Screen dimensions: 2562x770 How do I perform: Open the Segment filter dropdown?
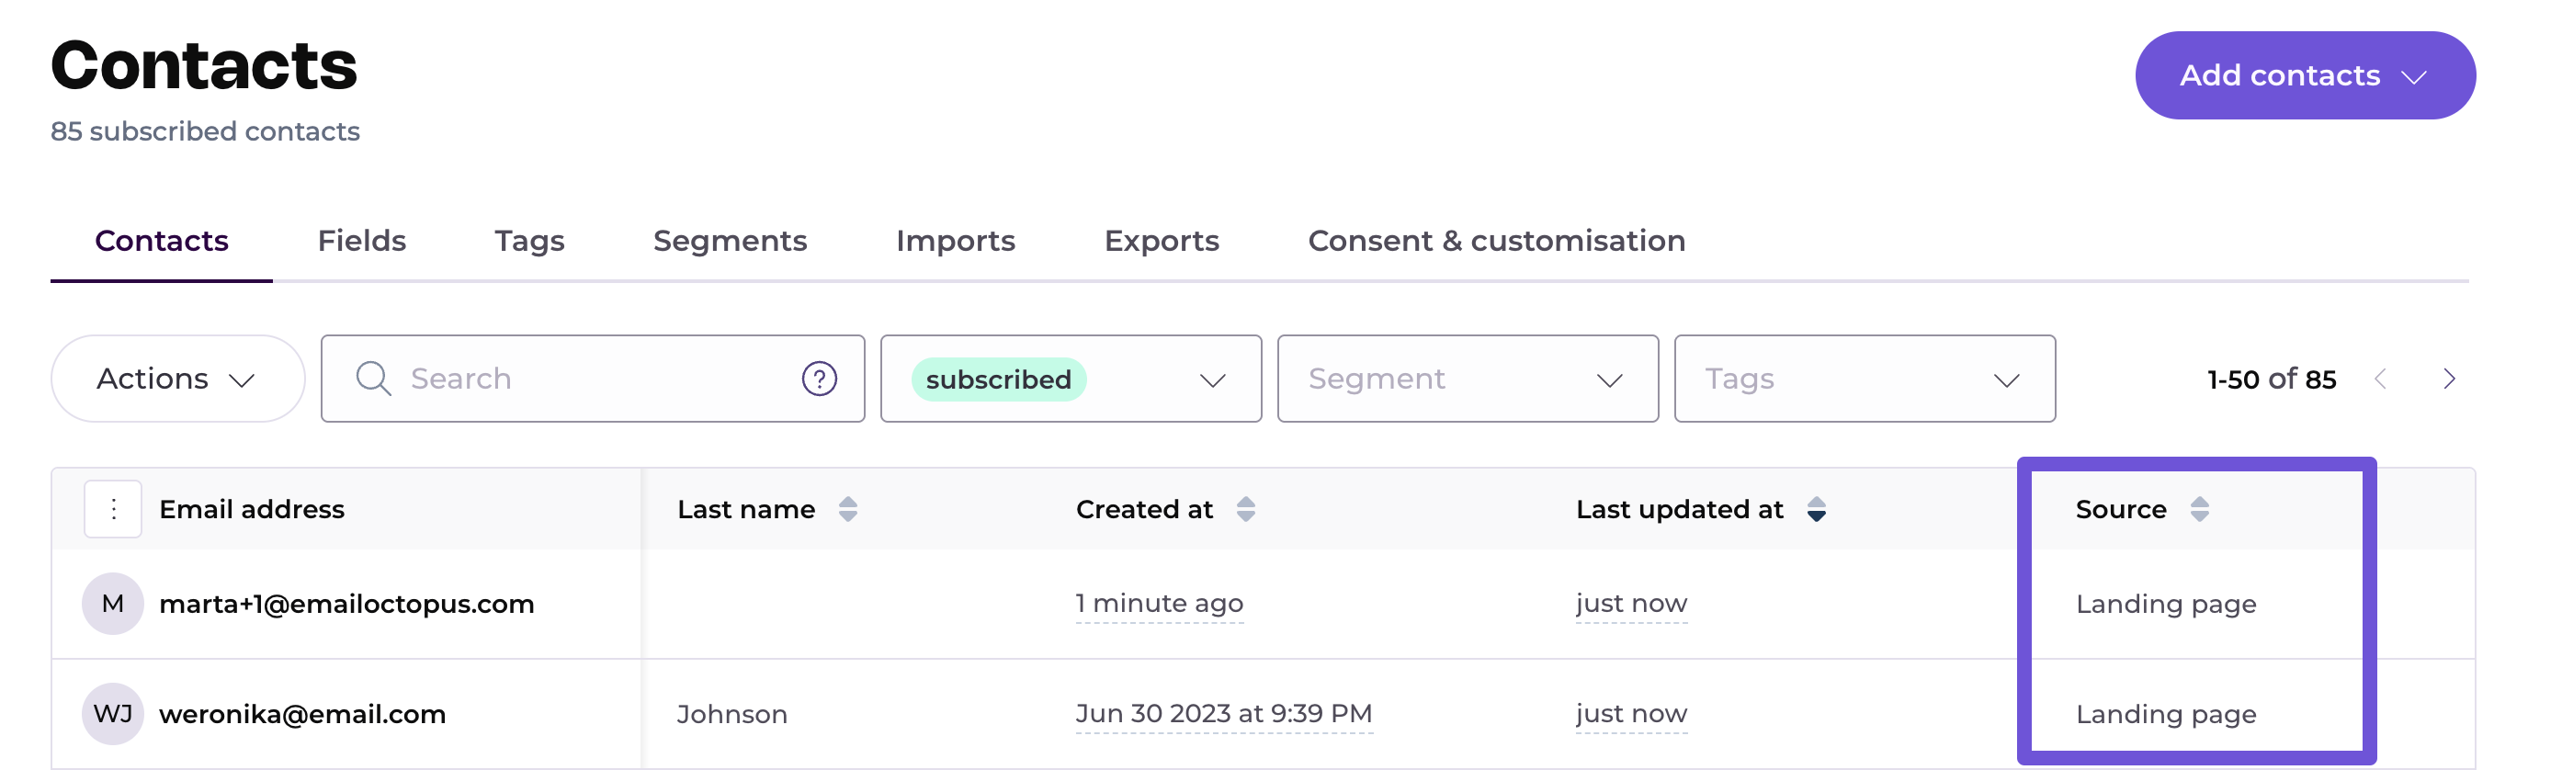[x=1467, y=379]
